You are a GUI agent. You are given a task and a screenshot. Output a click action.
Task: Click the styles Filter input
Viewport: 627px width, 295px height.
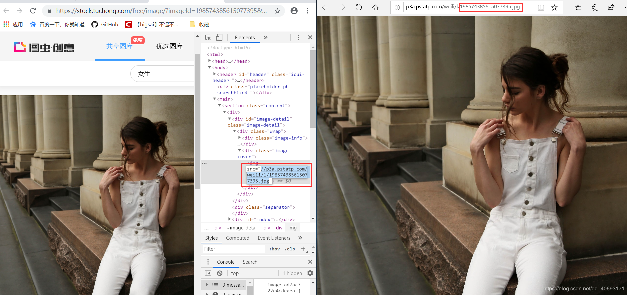point(234,249)
